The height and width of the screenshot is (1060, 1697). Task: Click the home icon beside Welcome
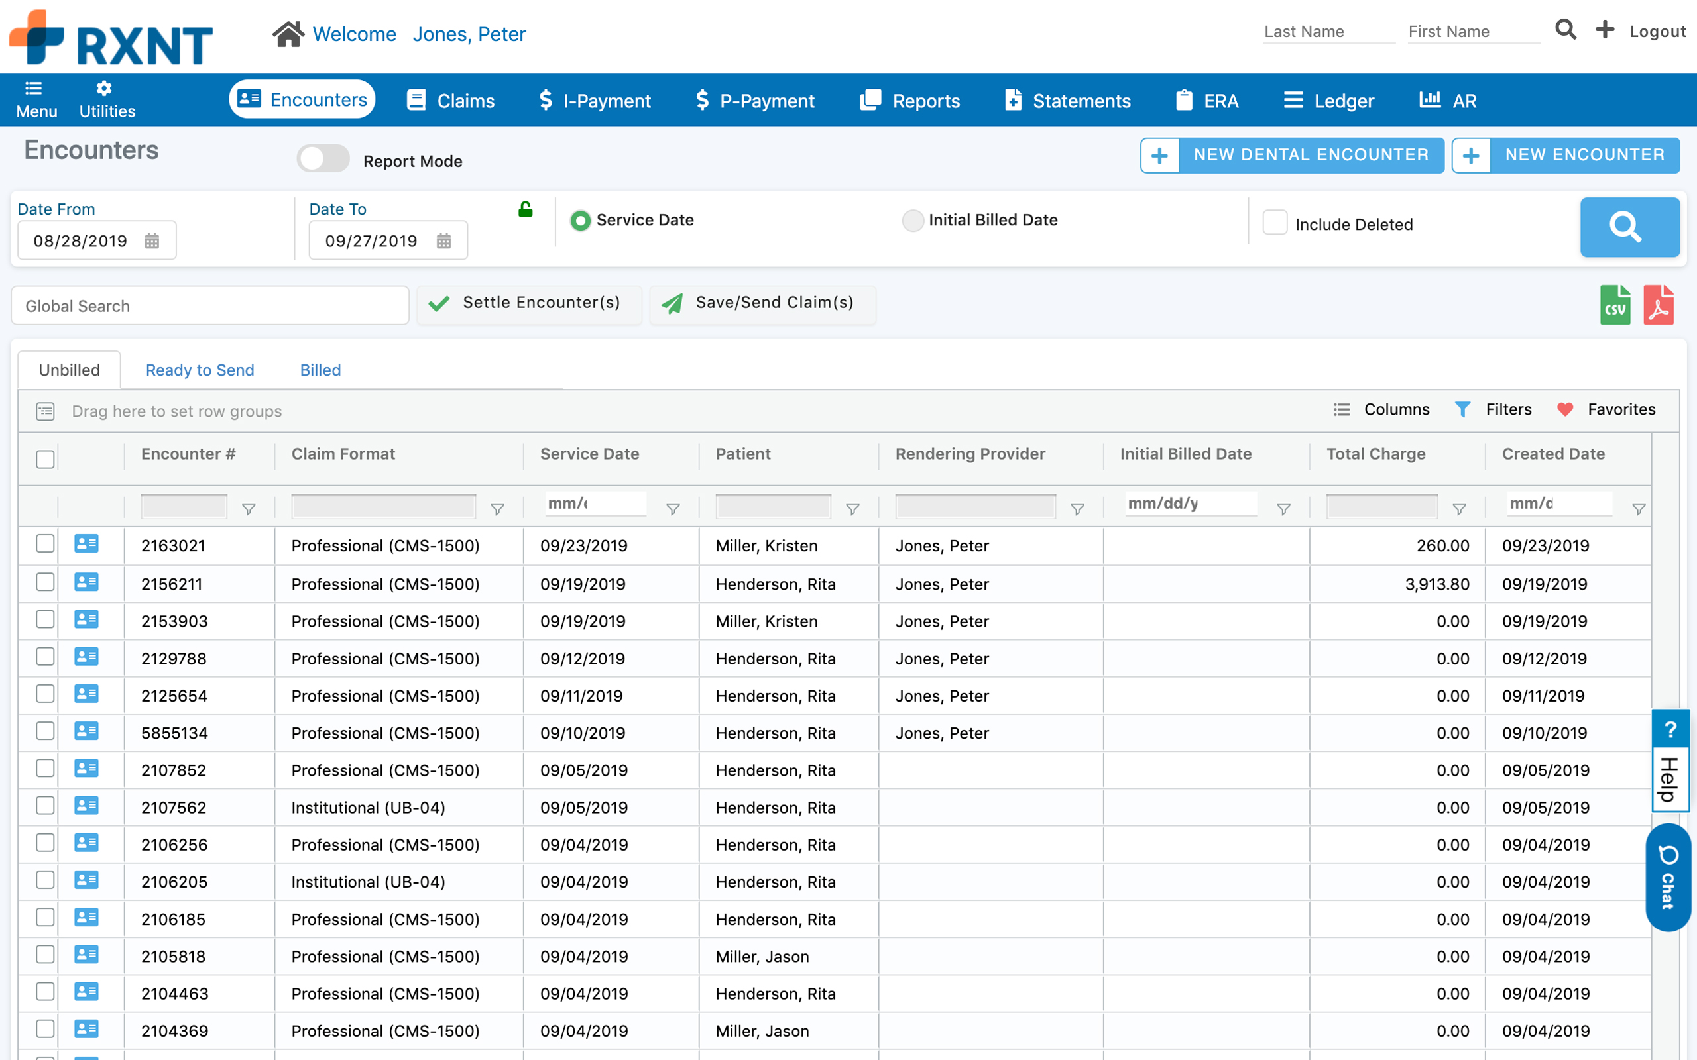(288, 34)
